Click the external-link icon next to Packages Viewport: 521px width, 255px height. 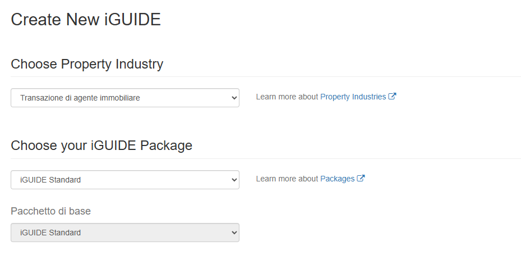[x=361, y=179]
